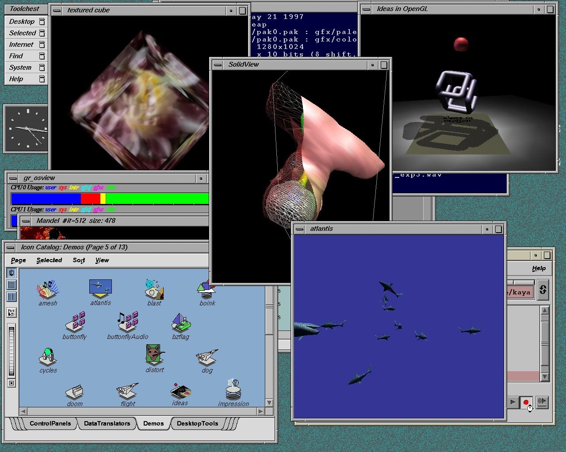Enable large icon view in Icon Catalog

pyautogui.click(x=12, y=273)
